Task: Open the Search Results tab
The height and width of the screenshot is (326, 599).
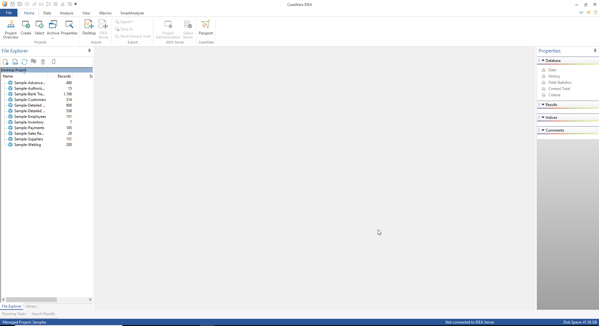Action: (x=43, y=314)
